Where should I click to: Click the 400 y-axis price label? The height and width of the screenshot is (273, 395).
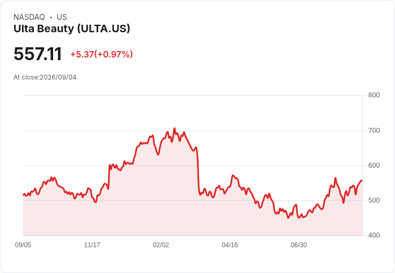(374, 235)
